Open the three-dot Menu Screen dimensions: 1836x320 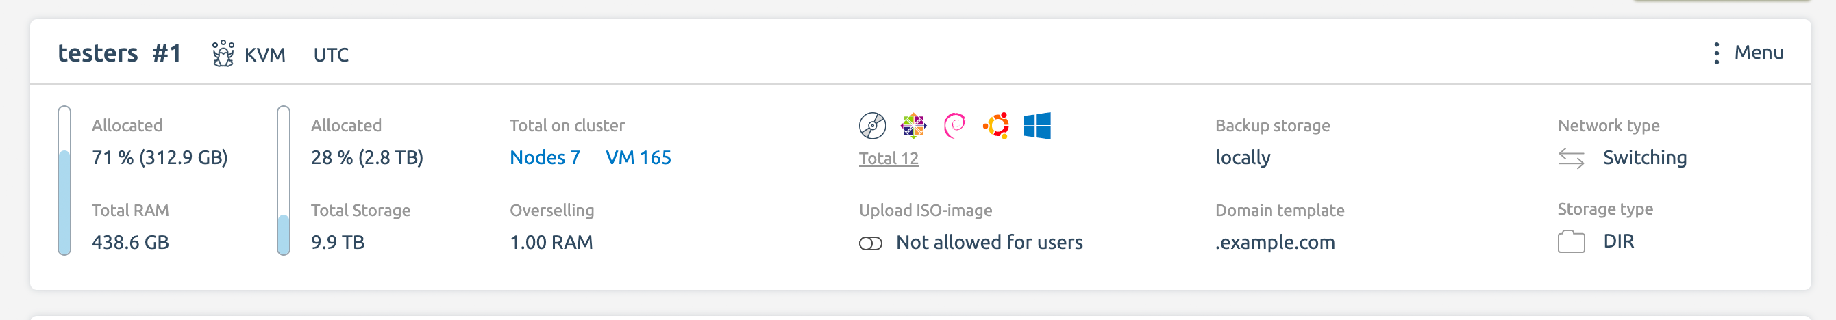point(1748,53)
